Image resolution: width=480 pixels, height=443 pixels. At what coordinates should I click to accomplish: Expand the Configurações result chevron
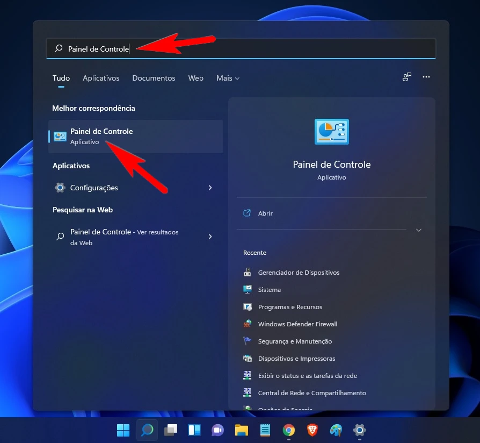[210, 187]
